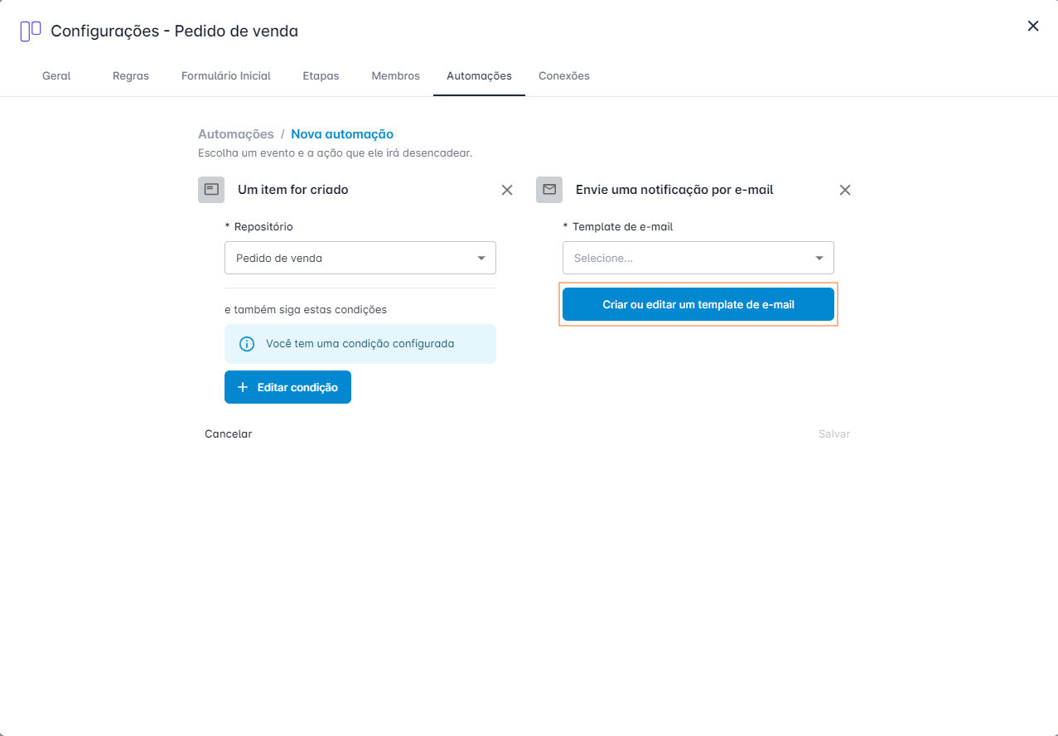
Task: Open the Repositório dropdown arrow
Action: coord(481,258)
